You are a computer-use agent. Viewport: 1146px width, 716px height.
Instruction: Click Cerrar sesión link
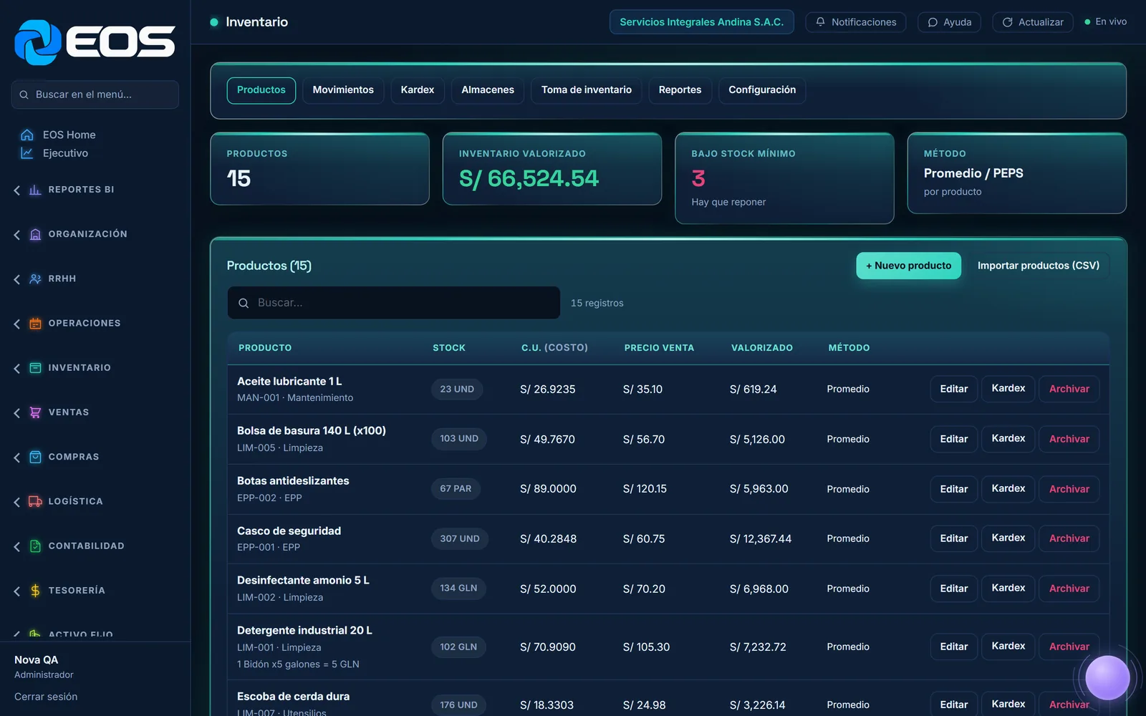click(46, 697)
